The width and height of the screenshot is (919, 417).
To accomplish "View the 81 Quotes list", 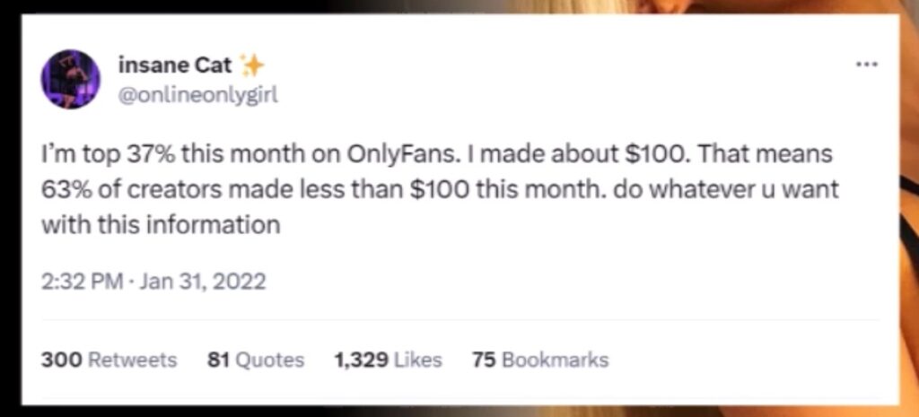I will tap(256, 360).
